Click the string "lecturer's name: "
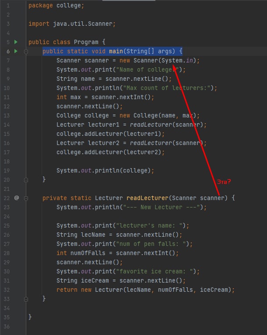This screenshot has height=335, width=267. click(x=149, y=226)
